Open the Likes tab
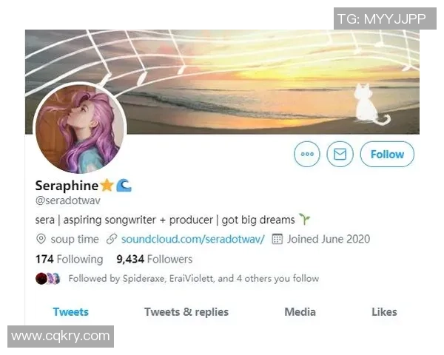Image resolution: width=444 pixels, height=355 pixels. [x=384, y=311]
